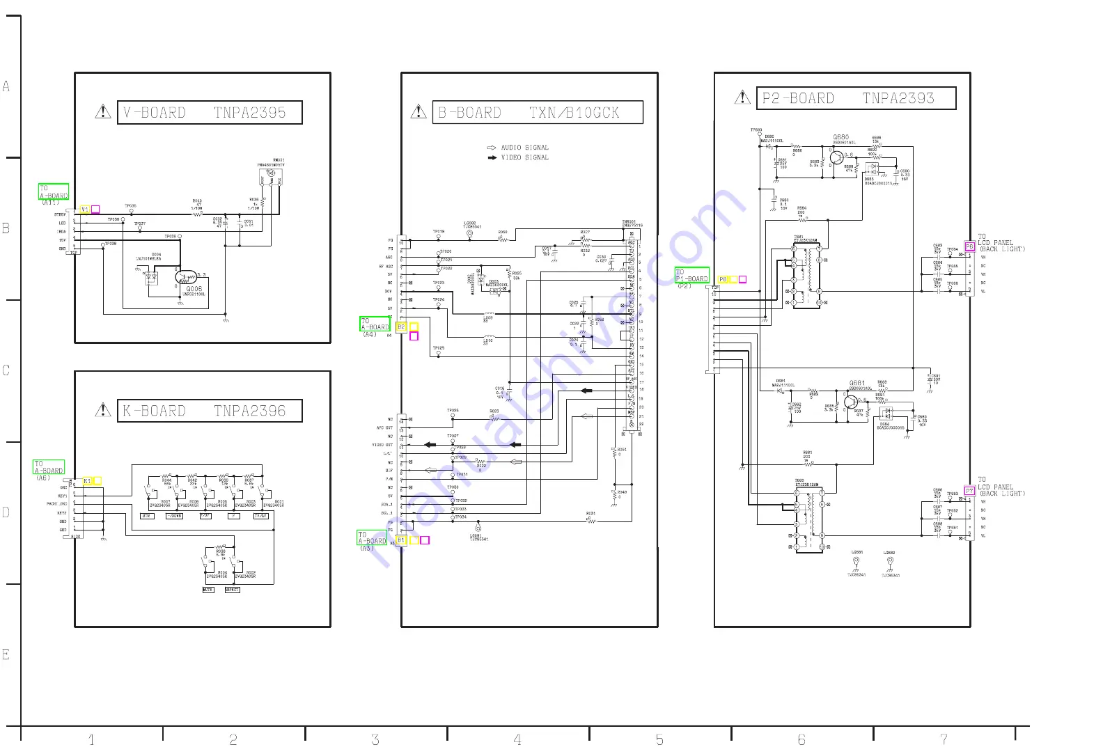
Task: Click the TP680 test point label
Action: pos(756,130)
